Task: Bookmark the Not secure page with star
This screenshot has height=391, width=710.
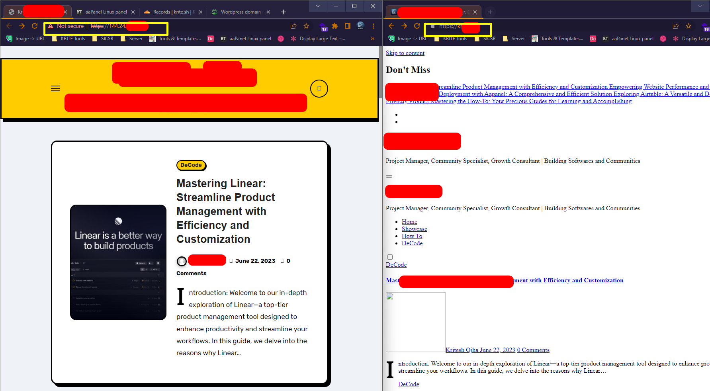Action: point(306,26)
